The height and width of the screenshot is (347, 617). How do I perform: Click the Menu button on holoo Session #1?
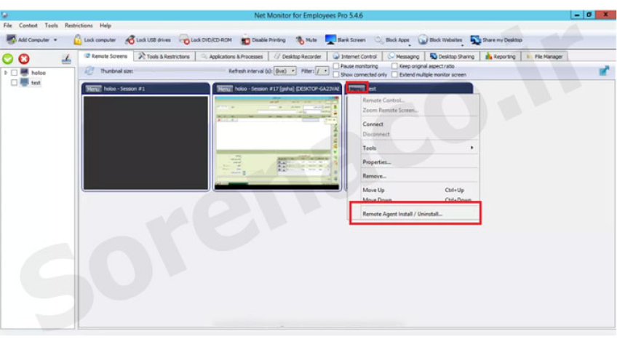94,89
